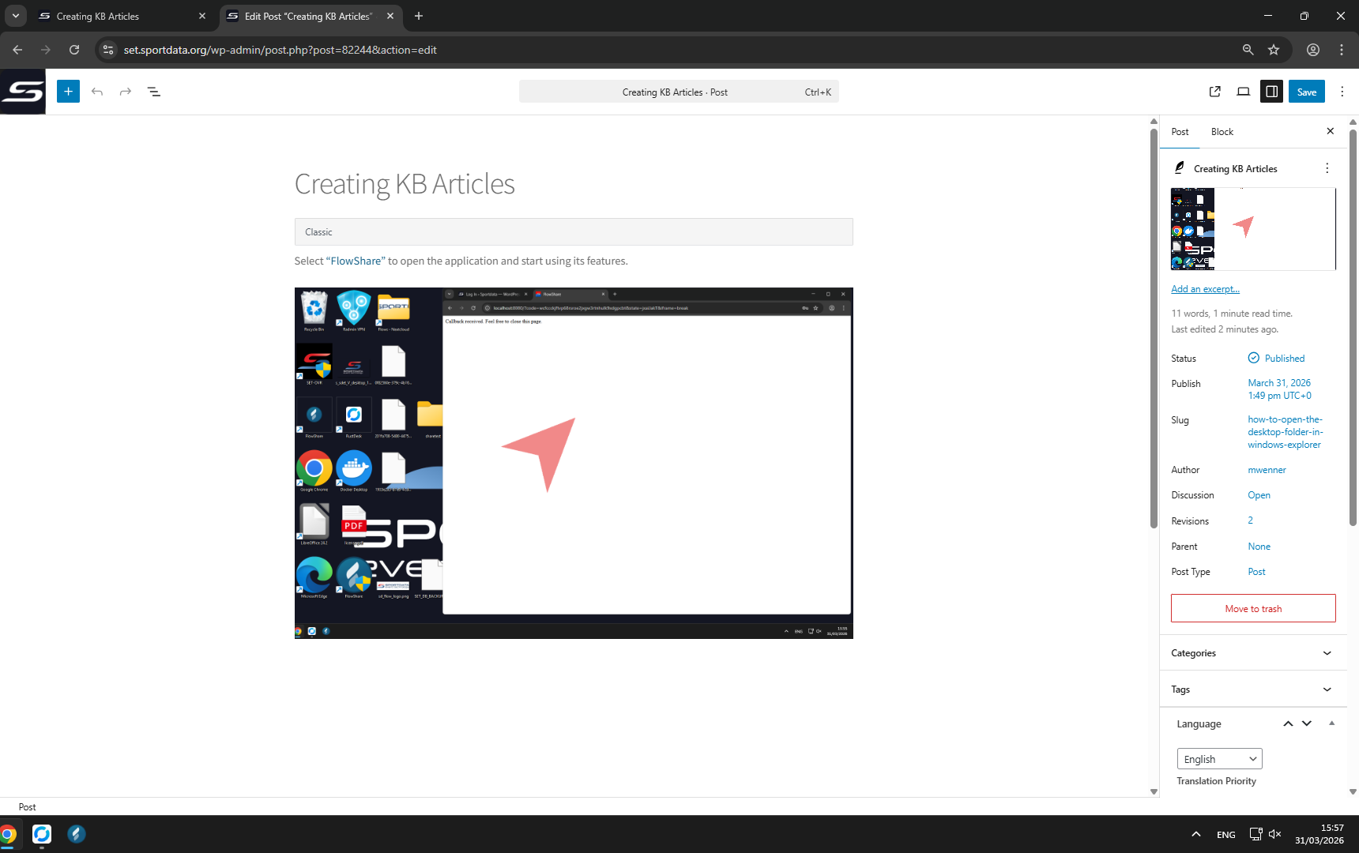Screen dimensions: 1359x853
Task: Click the Add an excerpt link
Action: [1205, 289]
